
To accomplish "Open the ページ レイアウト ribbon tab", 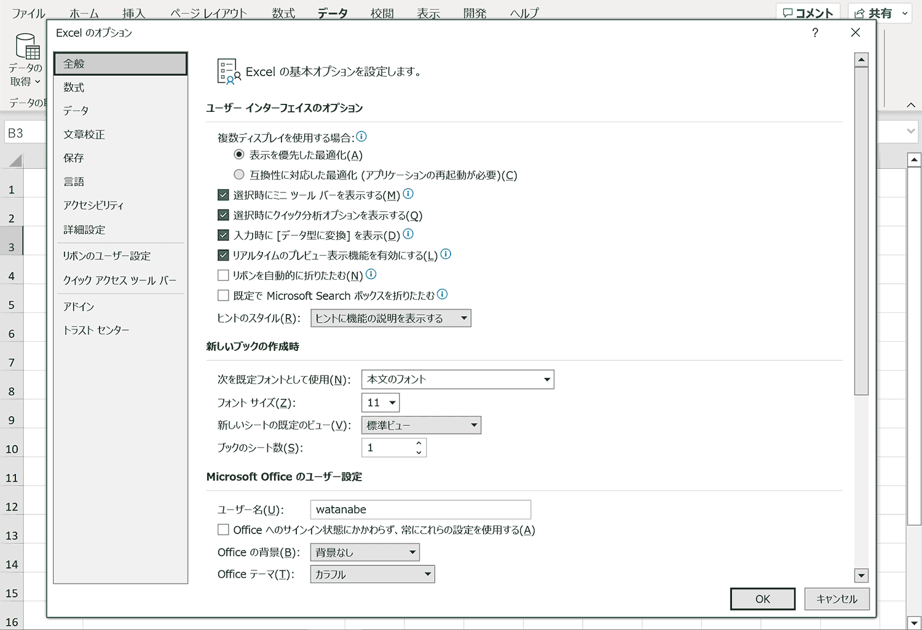I will (208, 13).
